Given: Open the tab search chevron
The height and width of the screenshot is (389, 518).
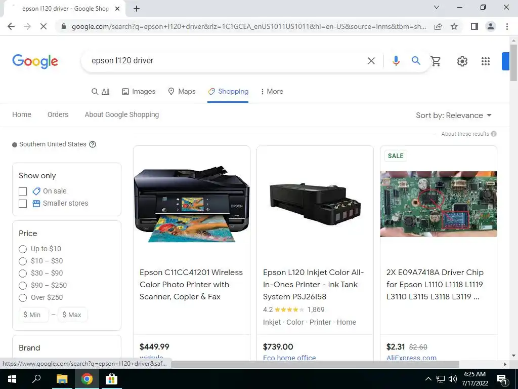Looking at the screenshot, I should point(437,7).
